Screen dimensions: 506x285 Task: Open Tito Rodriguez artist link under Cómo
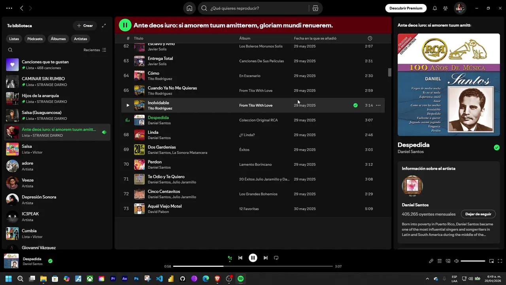coord(160,79)
